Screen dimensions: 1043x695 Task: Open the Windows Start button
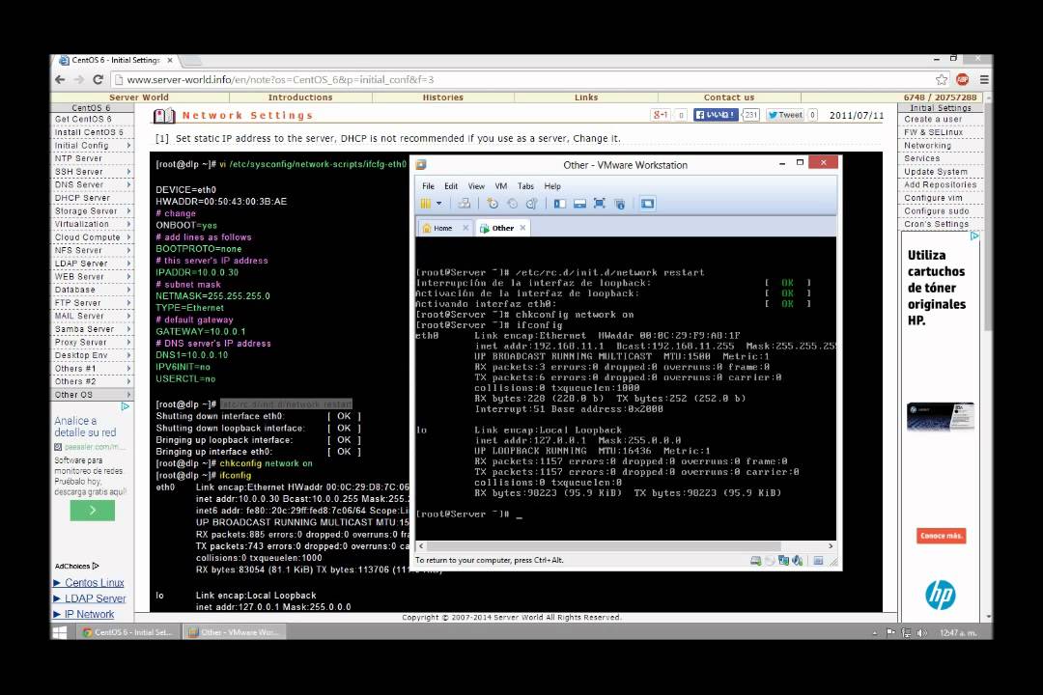tap(59, 632)
